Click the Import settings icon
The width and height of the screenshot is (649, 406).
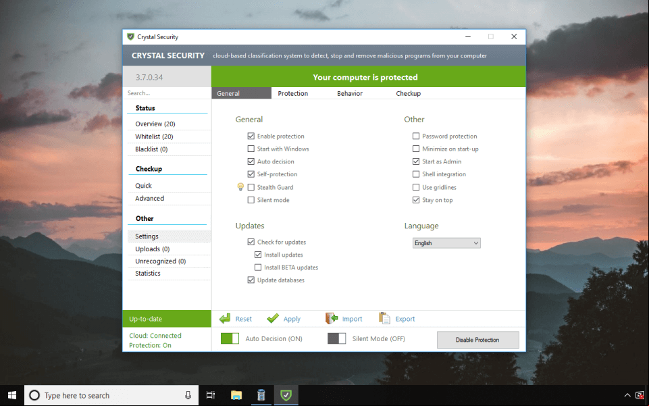332,318
